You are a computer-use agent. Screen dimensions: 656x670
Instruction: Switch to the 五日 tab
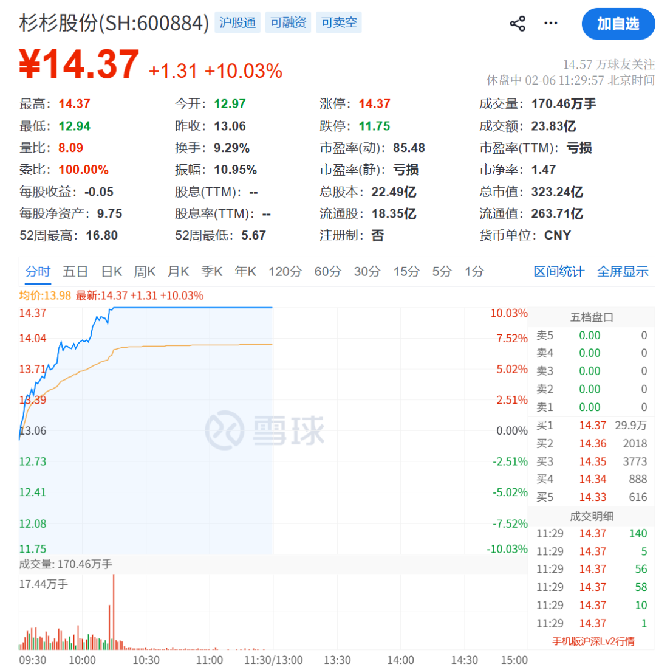pyautogui.click(x=74, y=272)
